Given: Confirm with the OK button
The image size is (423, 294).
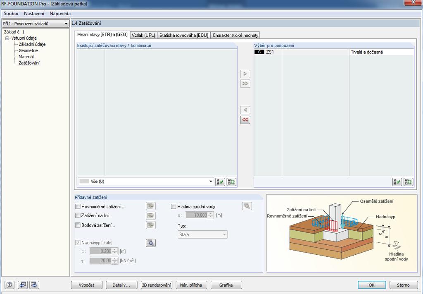Looking at the screenshot, I should pyautogui.click(x=372, y=285).
